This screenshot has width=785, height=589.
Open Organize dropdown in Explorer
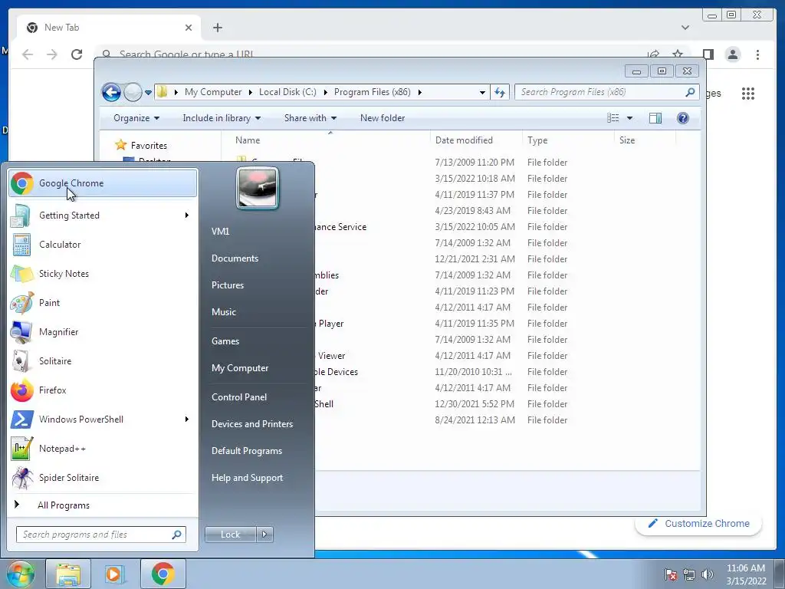pos(136,118)
